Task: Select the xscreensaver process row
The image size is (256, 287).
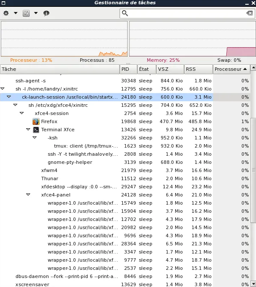Action: tap(125, 284)
